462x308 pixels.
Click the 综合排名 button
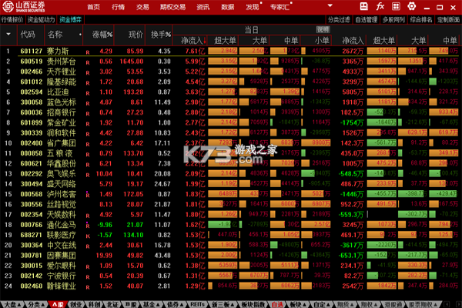point(420,20)
